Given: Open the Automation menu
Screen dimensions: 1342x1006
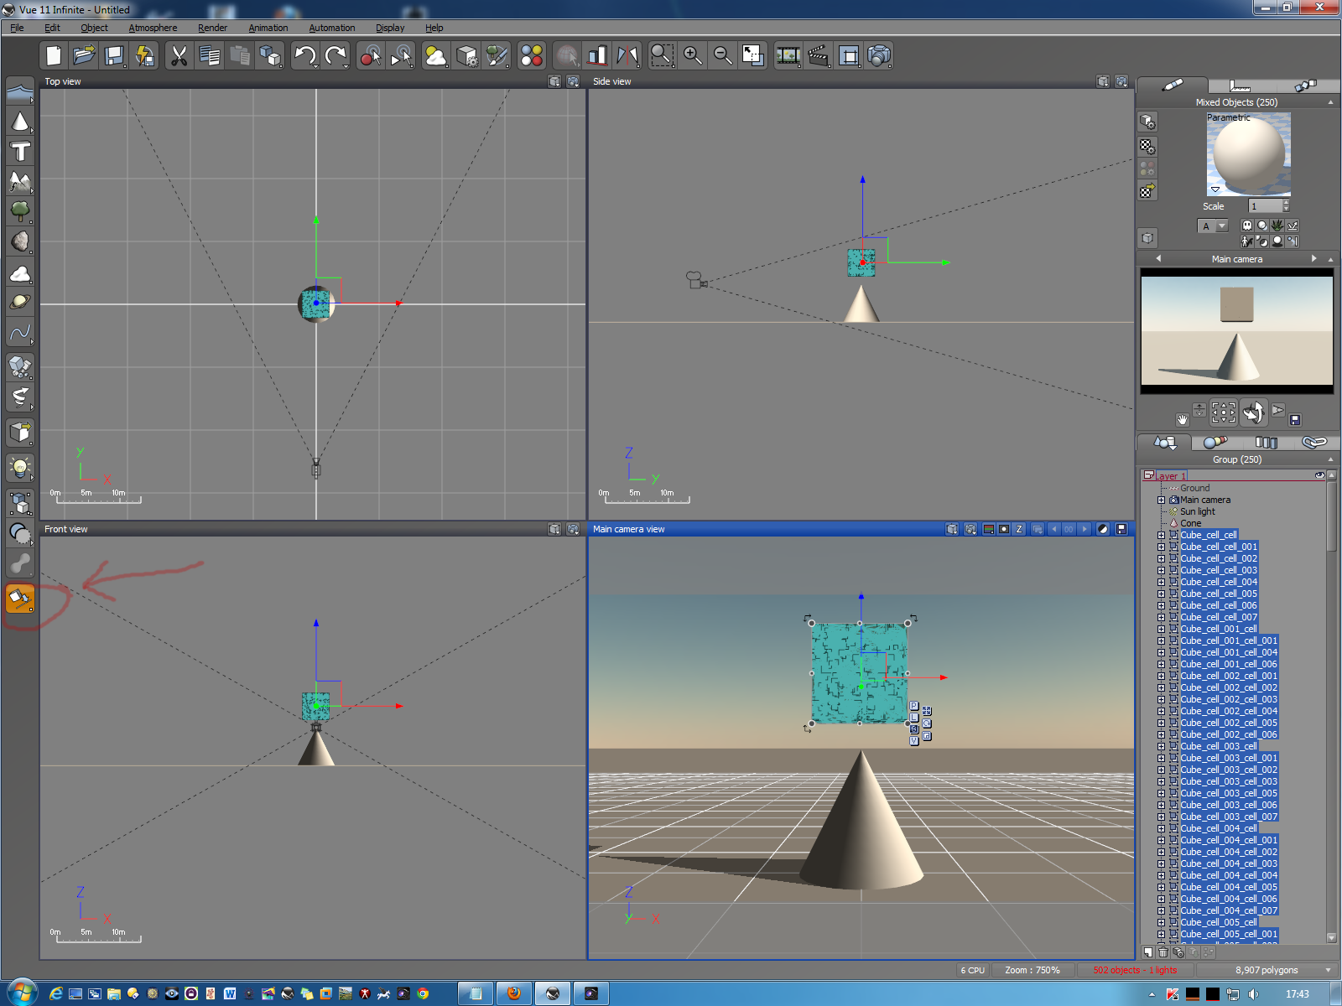Looking at the screenshot, I should pos(331,28).
